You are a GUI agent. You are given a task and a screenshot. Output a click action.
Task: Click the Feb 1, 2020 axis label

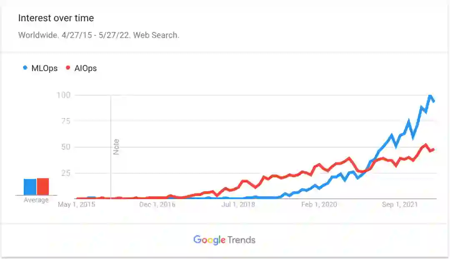pos(319,205)
